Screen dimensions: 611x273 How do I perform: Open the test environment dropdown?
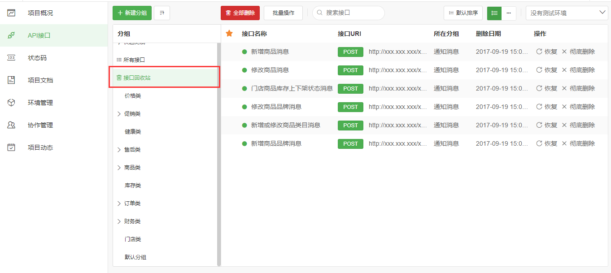pyautogui.click(x=567, y=13)
